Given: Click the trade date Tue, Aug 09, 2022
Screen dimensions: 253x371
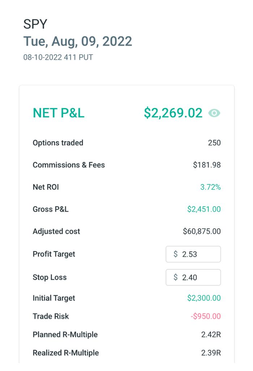Looking at the screenshot, I should click(77, 41).
